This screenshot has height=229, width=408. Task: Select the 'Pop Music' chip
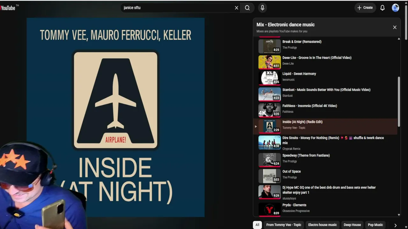pos(375,225)
